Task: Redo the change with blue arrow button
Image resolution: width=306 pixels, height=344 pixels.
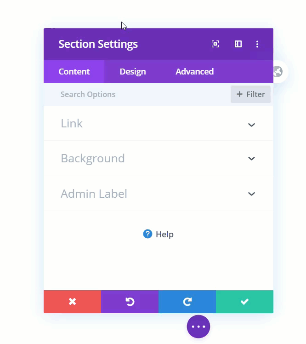Action: (187, 301)
